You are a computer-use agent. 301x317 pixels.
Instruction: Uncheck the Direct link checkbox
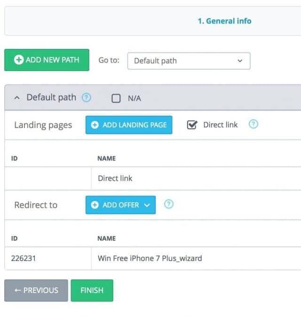click(192, 125)
